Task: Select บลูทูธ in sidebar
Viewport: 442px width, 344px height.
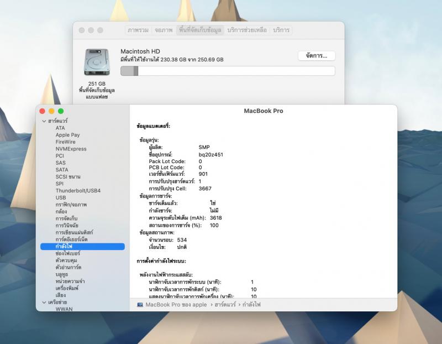Action: [x=62, y=274]
